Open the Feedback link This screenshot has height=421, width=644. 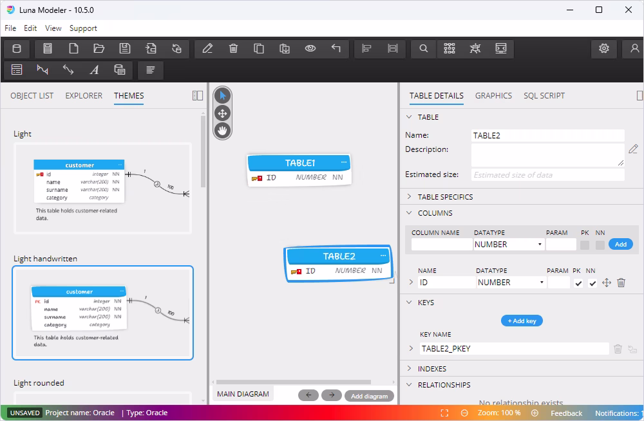[x=566, y=413]
